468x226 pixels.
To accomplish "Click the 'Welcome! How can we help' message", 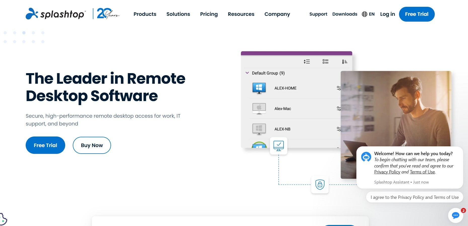I will [413, 154].
